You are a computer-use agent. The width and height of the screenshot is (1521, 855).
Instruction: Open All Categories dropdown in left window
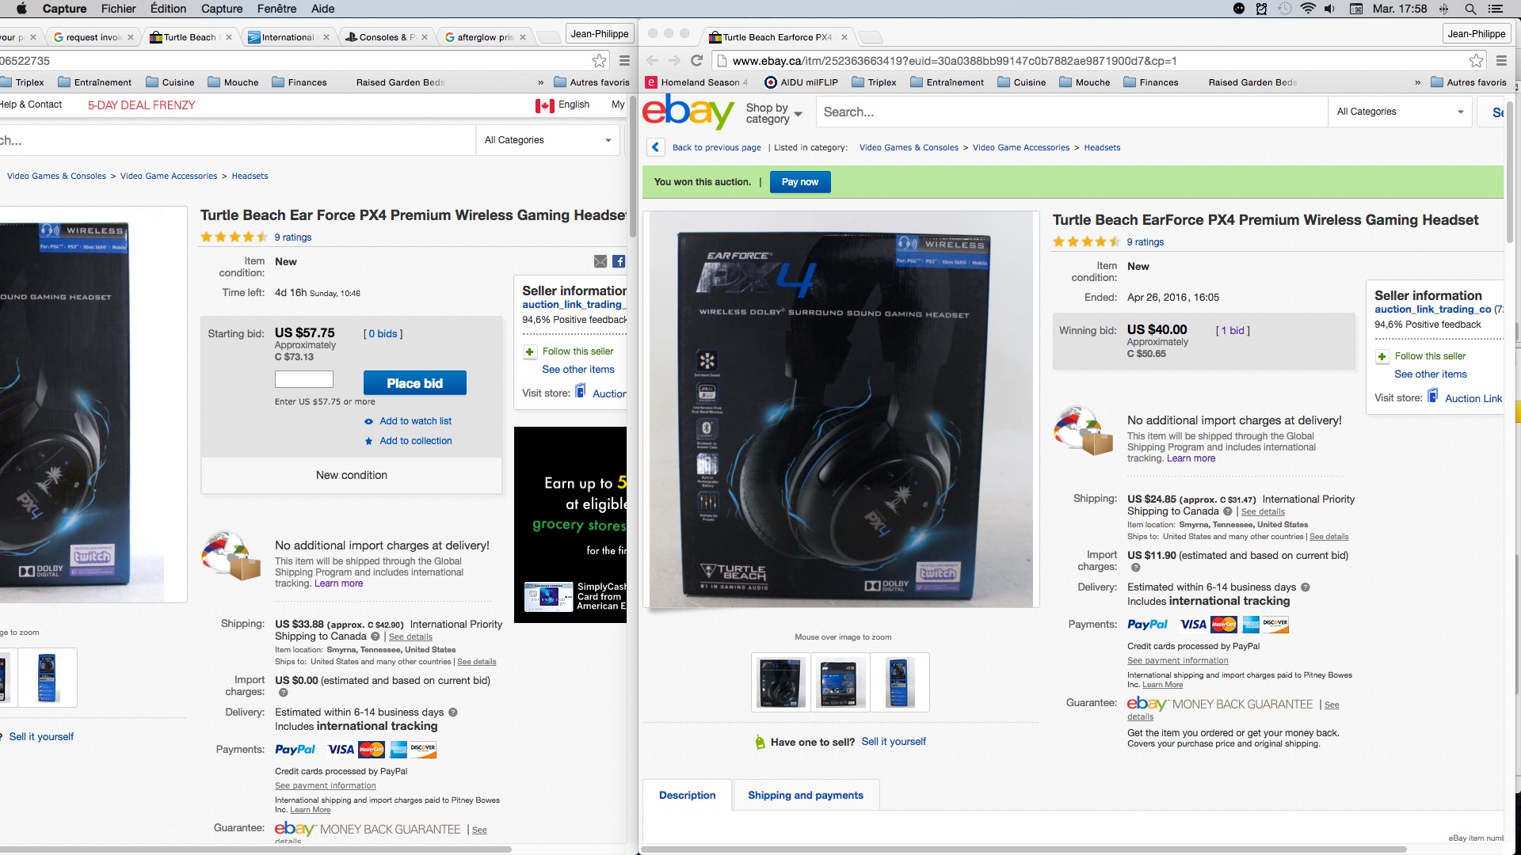(547, 140)
